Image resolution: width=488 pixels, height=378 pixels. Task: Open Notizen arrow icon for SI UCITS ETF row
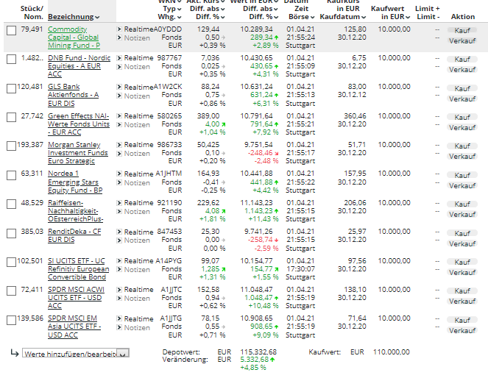click(x=119, y=269)
